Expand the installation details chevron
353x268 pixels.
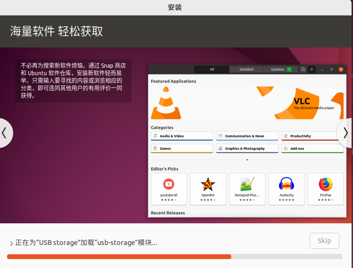pos(11,243)
